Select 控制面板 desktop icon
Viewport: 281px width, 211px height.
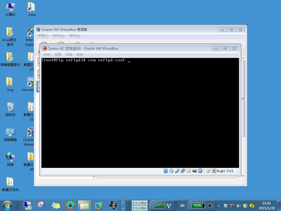click(x=10, y=134)
